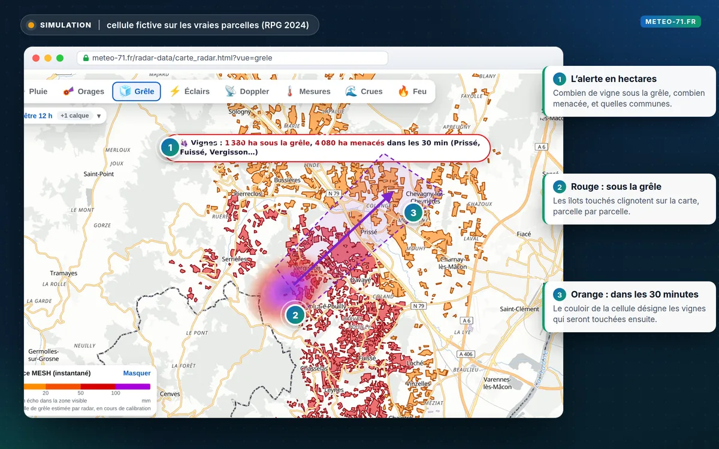Screen dimensions: 719x449
Task: Click the 'L'alerte en hectares' heading
Action: 614,79
